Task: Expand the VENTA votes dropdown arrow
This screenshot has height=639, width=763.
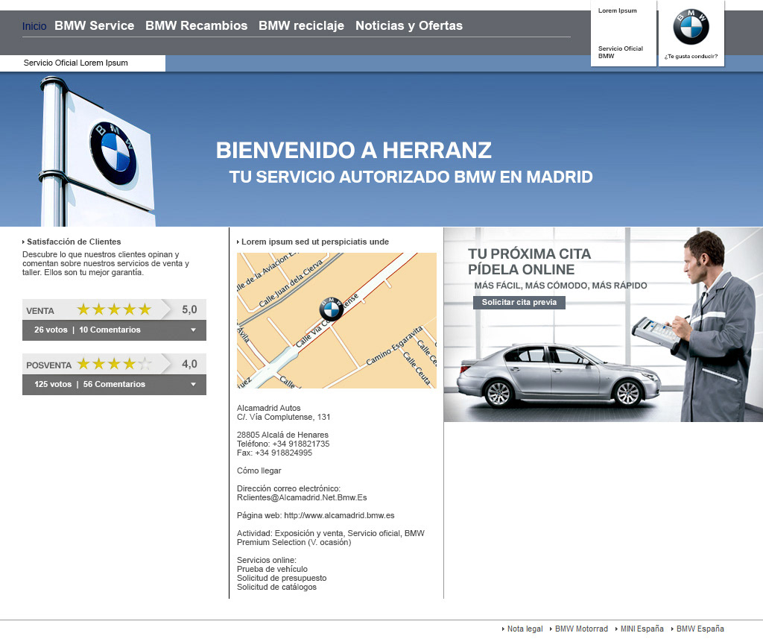Action: click(x=193, y=330)
